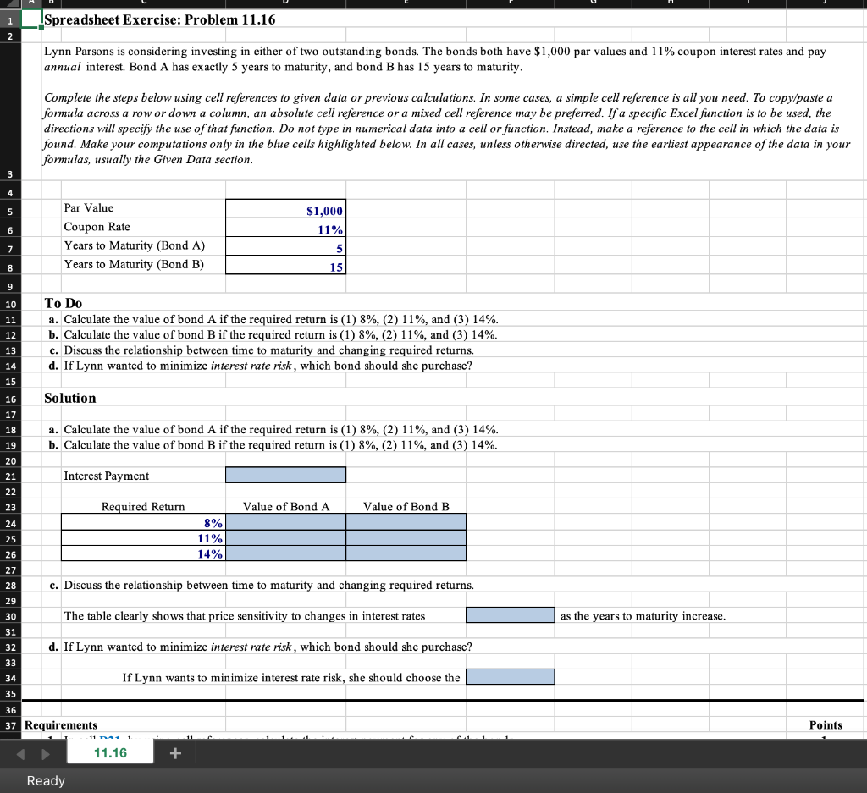Select column header G

(x=592, y=3)
